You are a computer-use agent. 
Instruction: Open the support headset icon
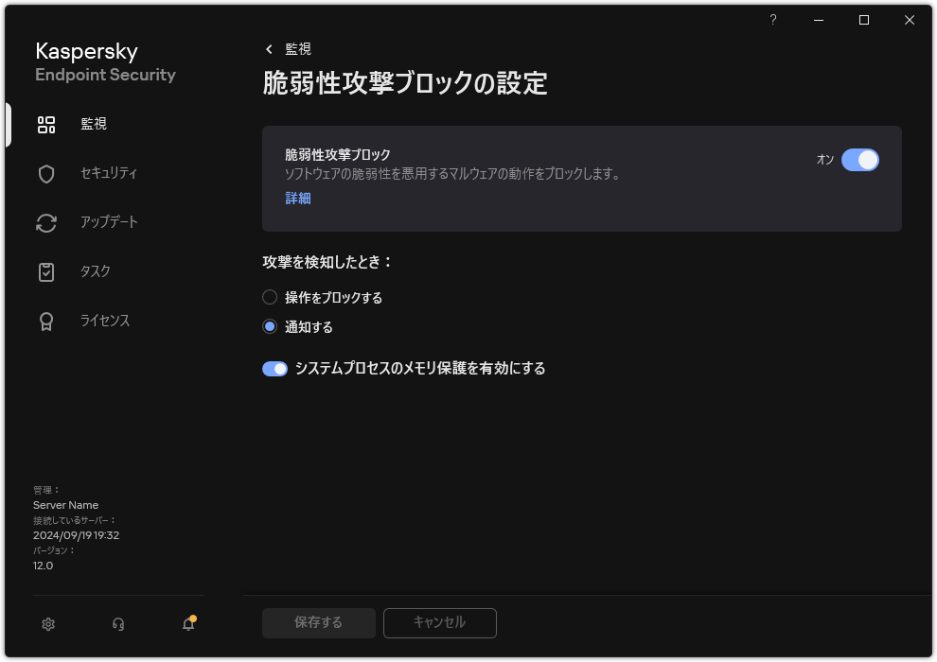tap(117, 624)
